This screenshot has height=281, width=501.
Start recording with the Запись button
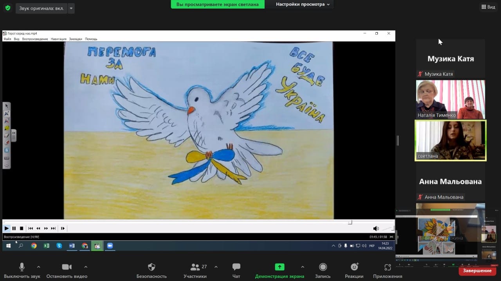(323, 270)
